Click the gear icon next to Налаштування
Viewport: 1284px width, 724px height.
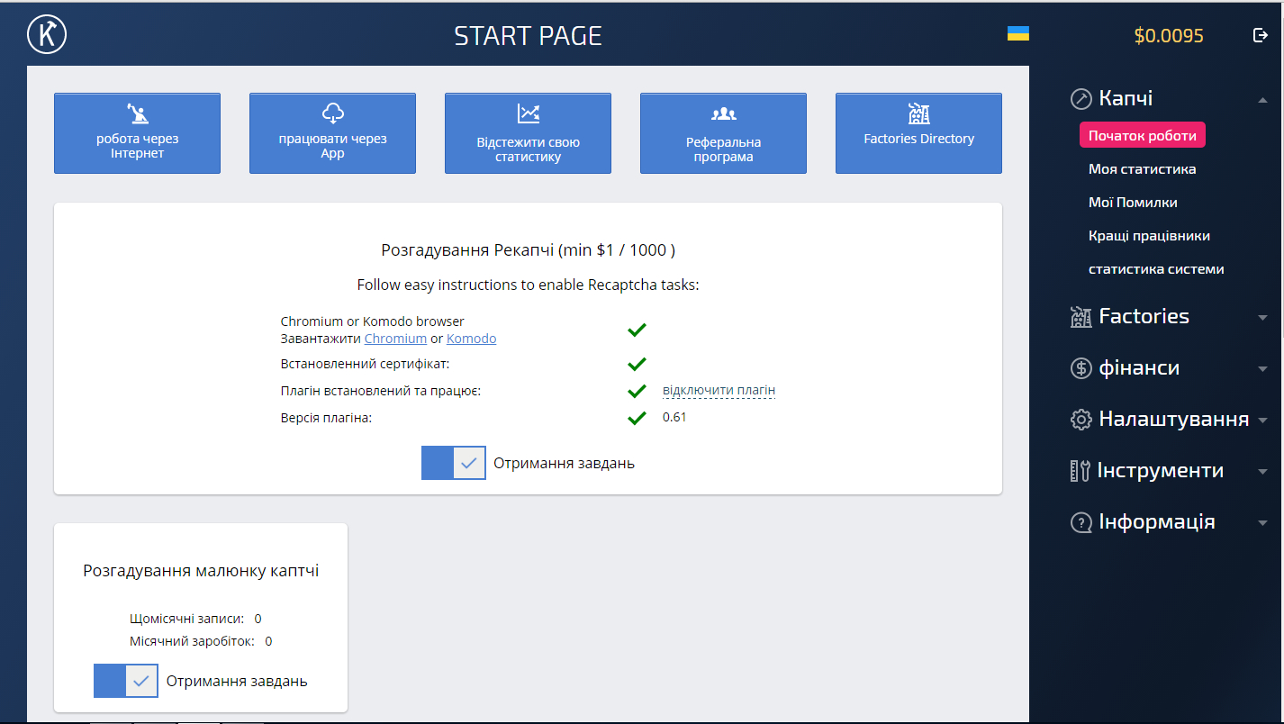1081,420
